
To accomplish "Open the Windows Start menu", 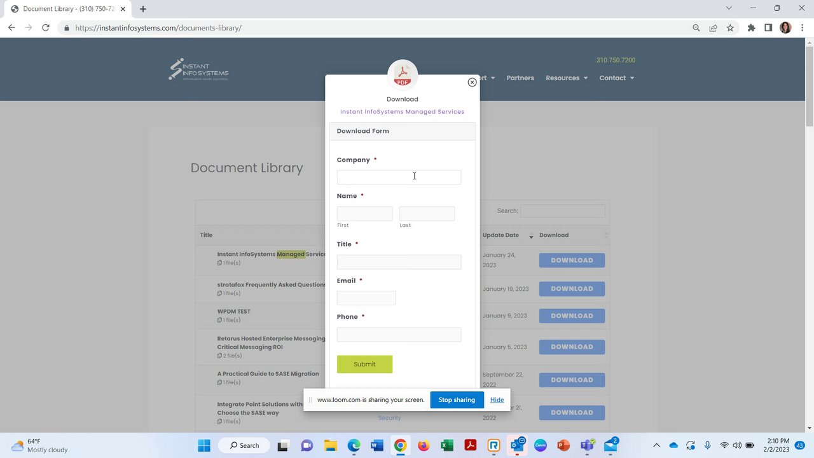I will (x=203, y=445).
